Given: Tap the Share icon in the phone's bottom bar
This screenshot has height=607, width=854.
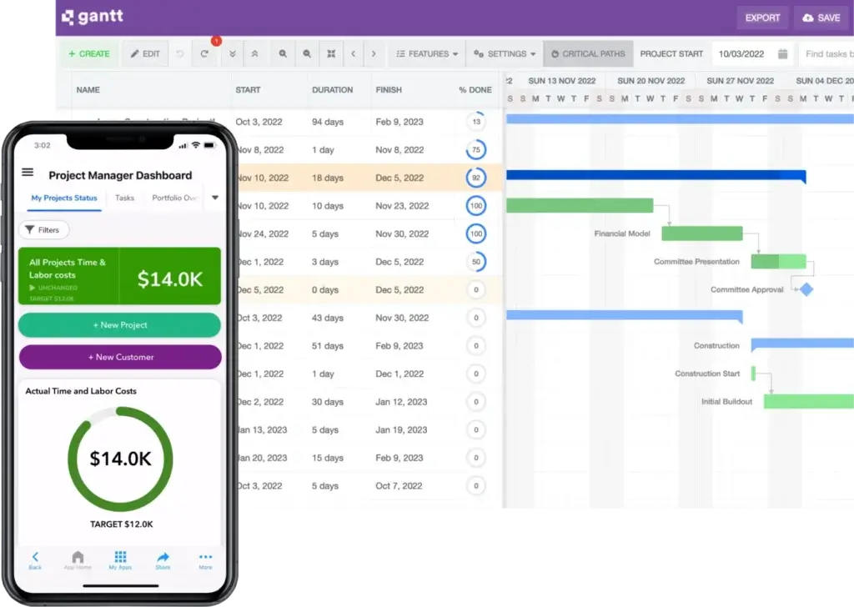Looking at the screenshot, I should pos(163,559).
